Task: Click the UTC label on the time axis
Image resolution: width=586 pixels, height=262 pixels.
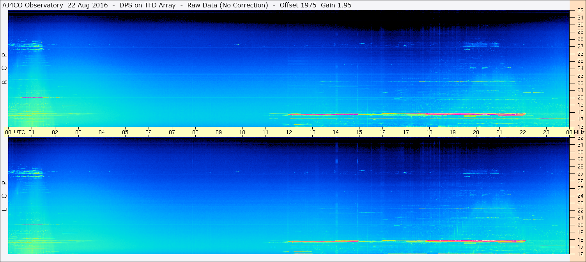Action: 19,132
